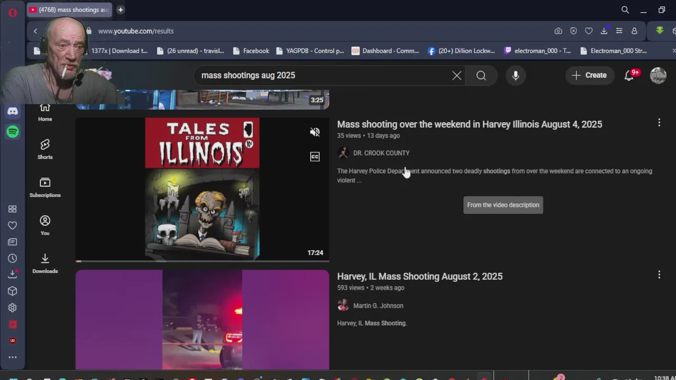Open the Opera main menu logo
Screen dimensions: 676x380
13,13
